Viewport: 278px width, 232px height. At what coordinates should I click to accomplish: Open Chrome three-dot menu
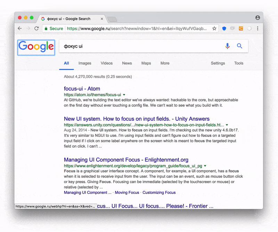coord(257,28)
